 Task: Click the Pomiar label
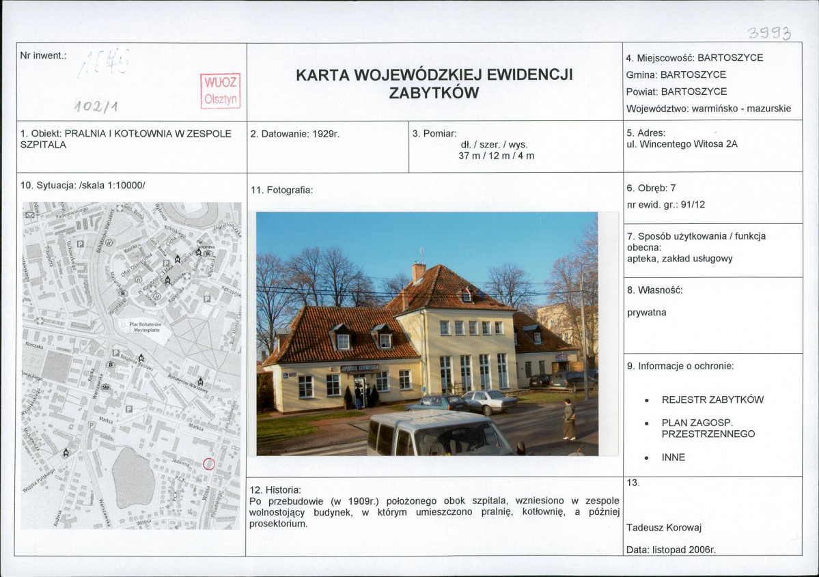tap(434, 133)
